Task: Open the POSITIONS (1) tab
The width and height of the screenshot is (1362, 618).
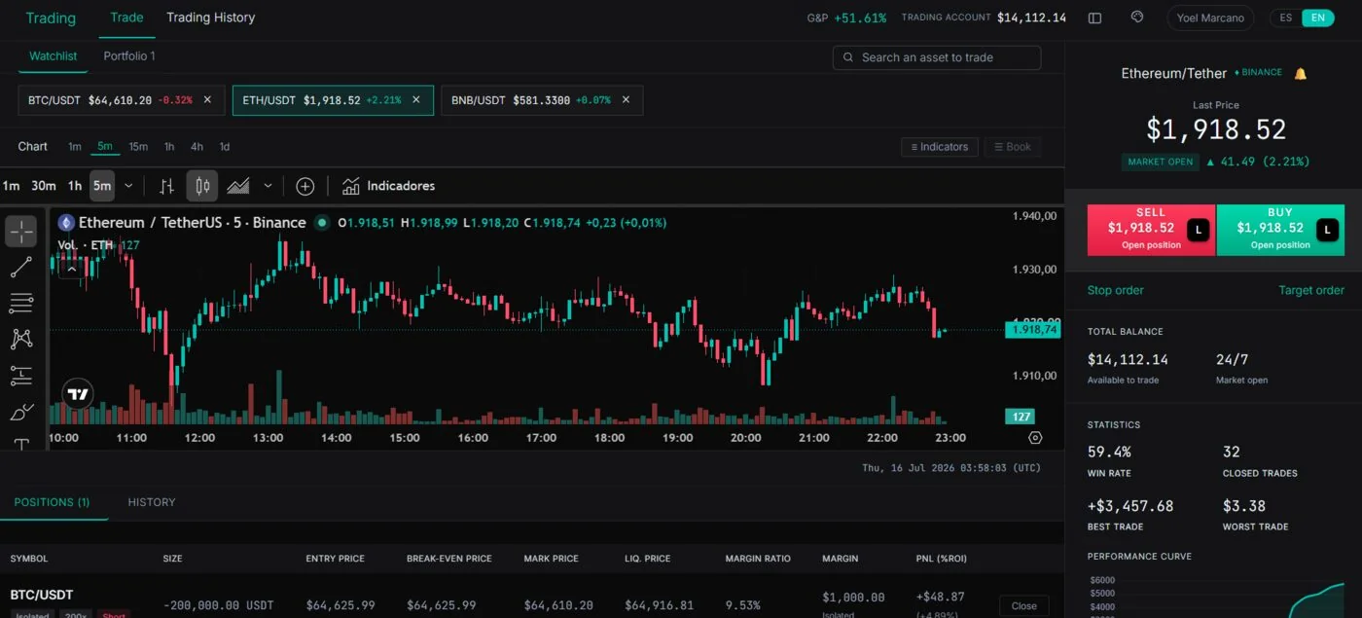Action: (x=52, y=502)
